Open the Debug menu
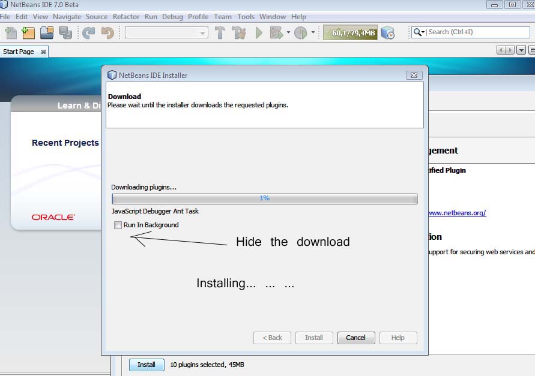The width and height of the screenshot is (535, 376). (172, 17)
